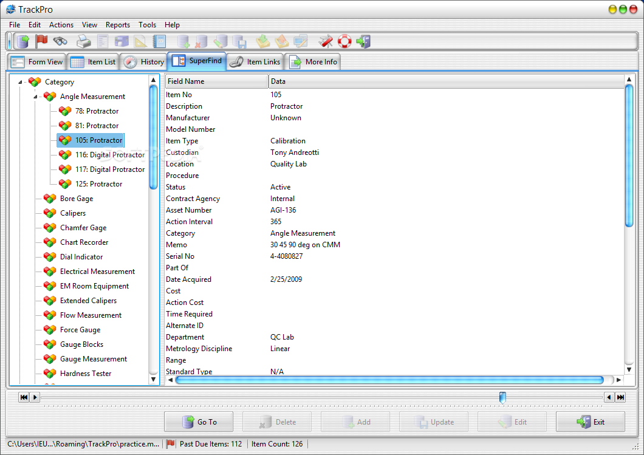Screen dimensions: 644x455
Task: Switch to the Form View tab
Action: (36, 61)
